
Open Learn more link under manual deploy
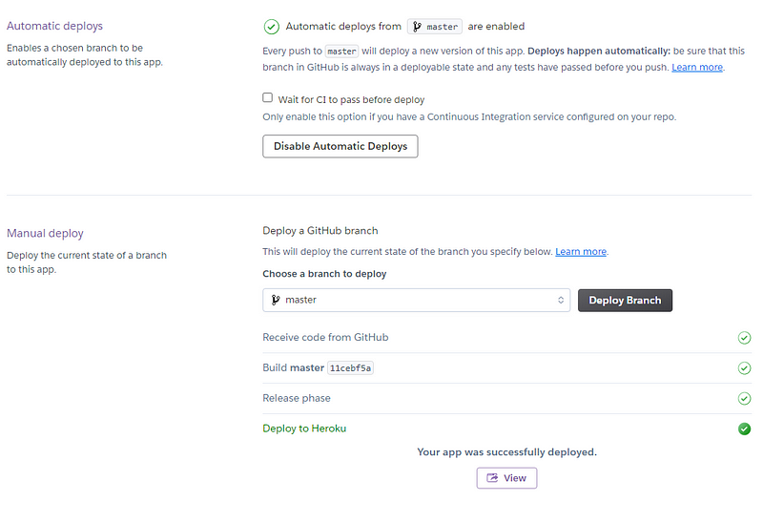pyautogui.click(x=581, y=252)
